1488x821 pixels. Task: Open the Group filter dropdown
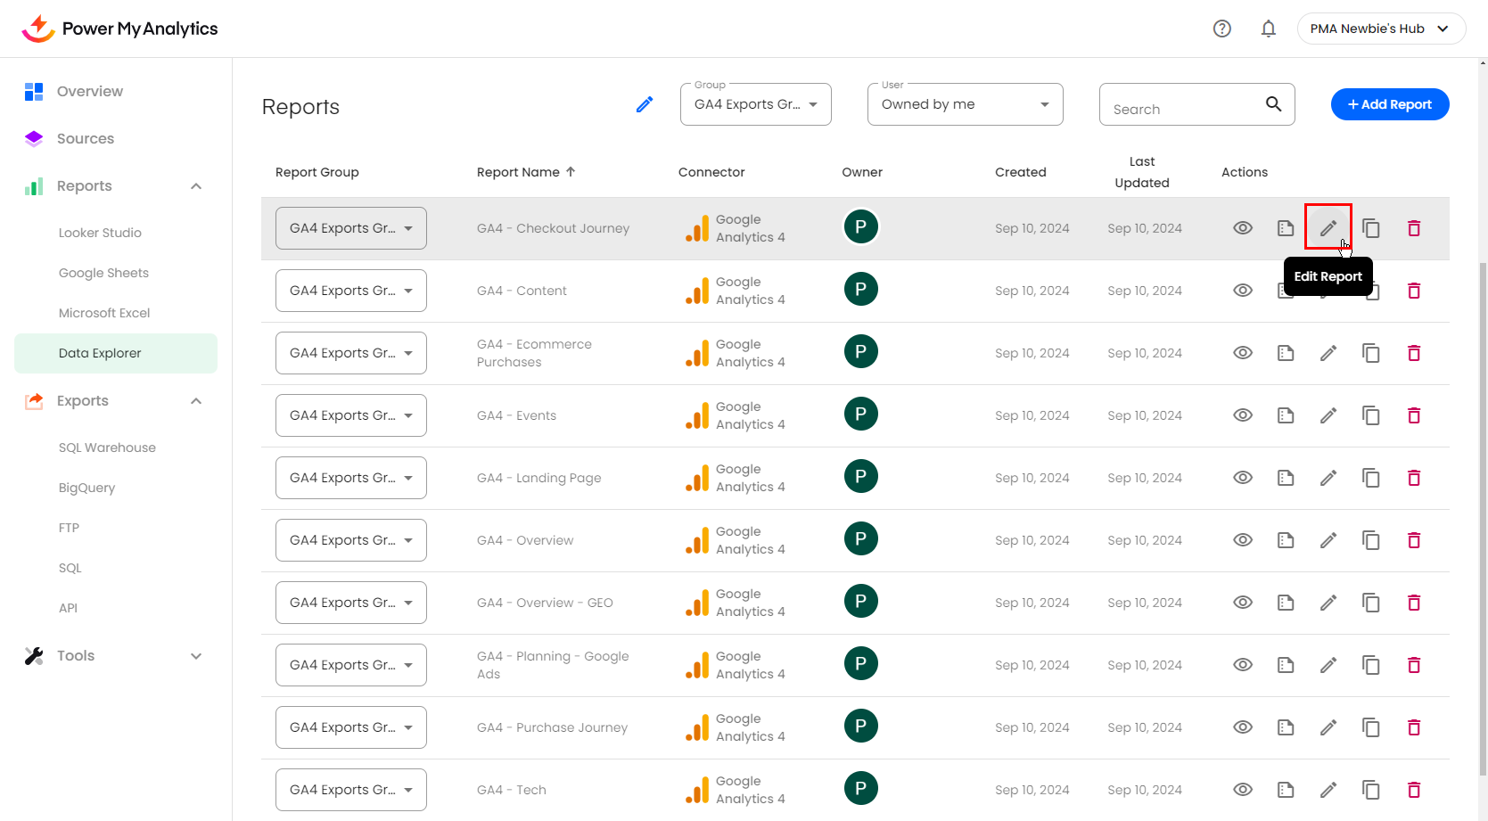click(755, 104)
